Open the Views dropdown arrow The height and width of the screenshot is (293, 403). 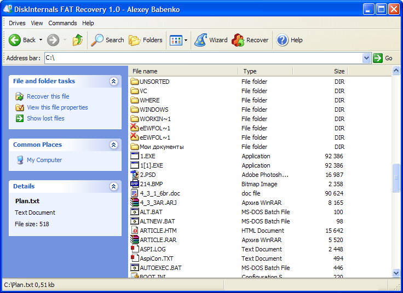pos(186,40)
